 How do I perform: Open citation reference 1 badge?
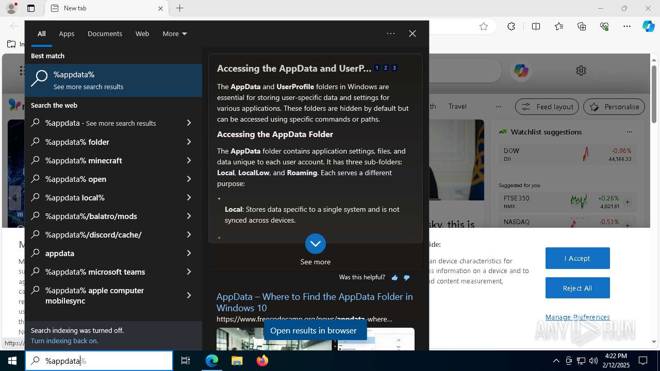pos(377,68)
